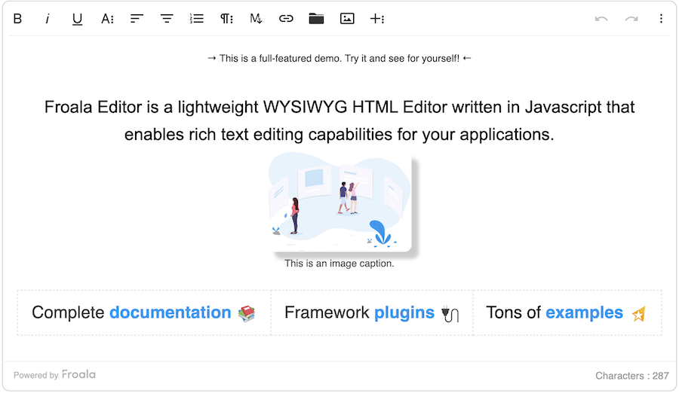Align text left
This screenshot has height=393, width=679.
(137, 19)
